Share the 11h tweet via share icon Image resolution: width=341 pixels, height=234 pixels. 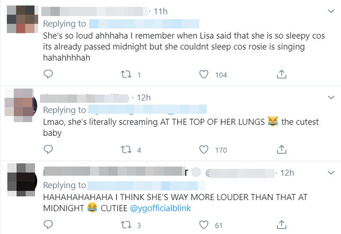[282, 74]
